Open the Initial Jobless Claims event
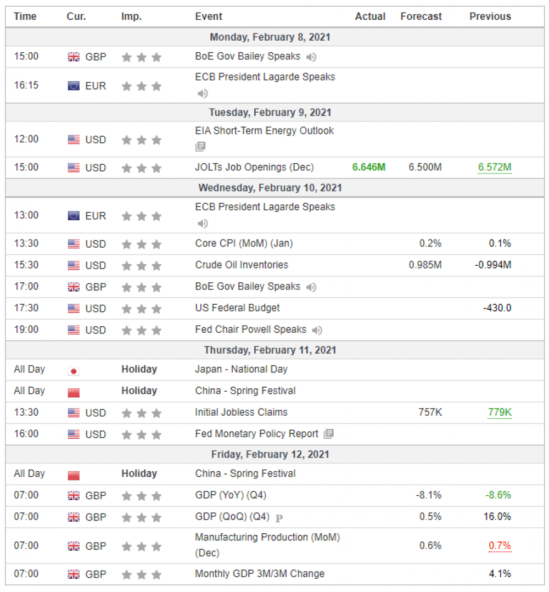The width and height of the screenshot is (549, 592). (241, 412)
